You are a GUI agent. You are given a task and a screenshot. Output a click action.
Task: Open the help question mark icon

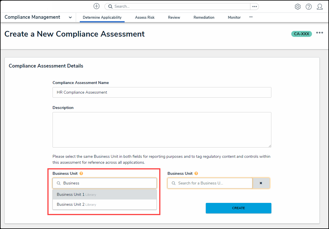[x=309, y=7]
